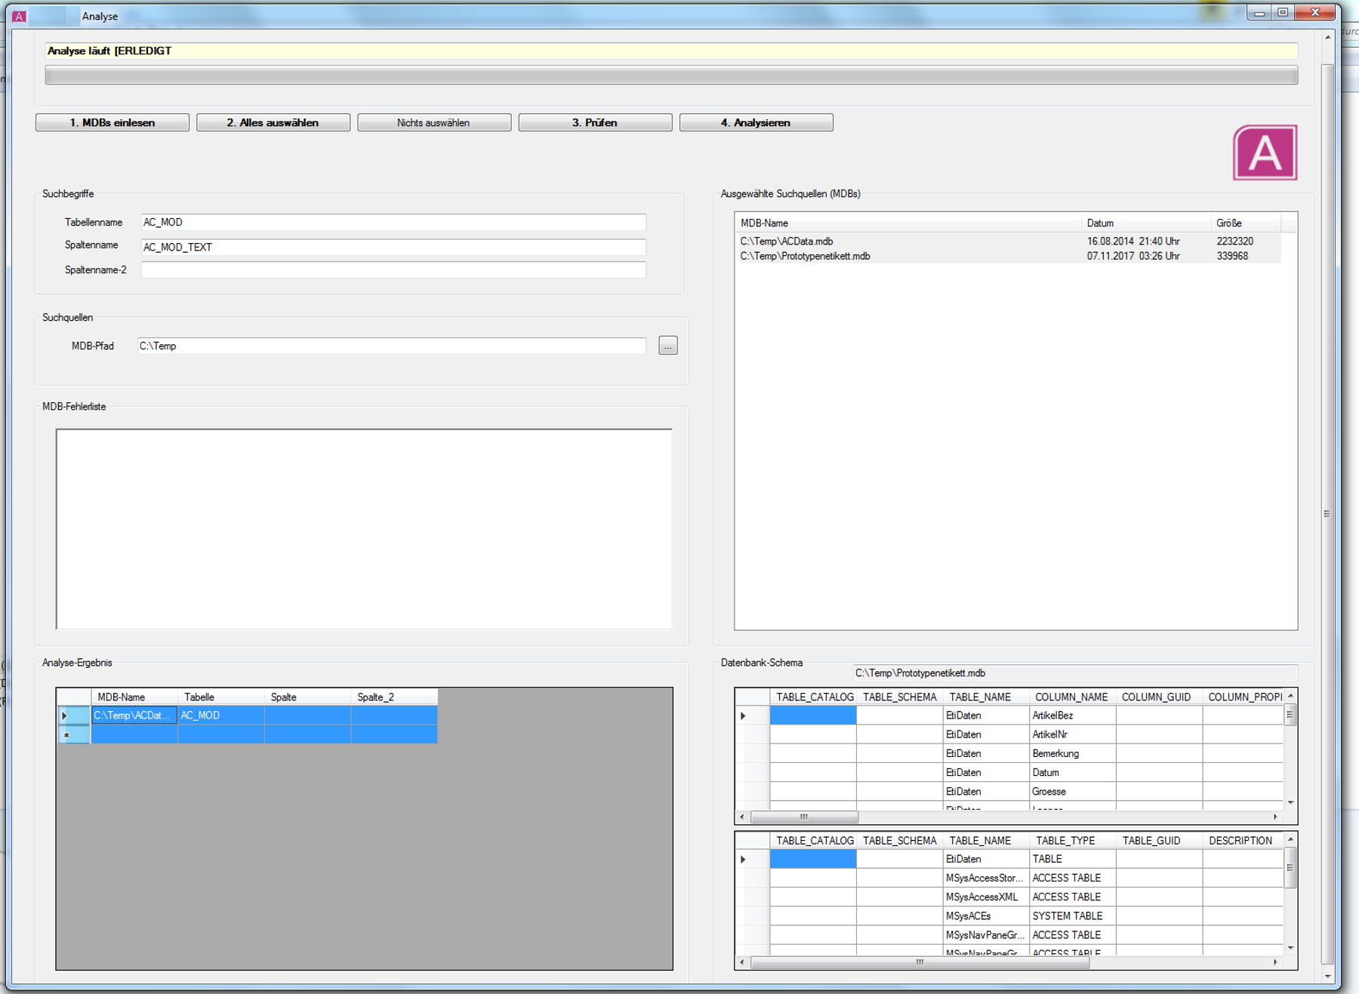Screen dimensions: 1359x994
Task: Click the COLUMN_GUID column header
Action: point(1159,697)
